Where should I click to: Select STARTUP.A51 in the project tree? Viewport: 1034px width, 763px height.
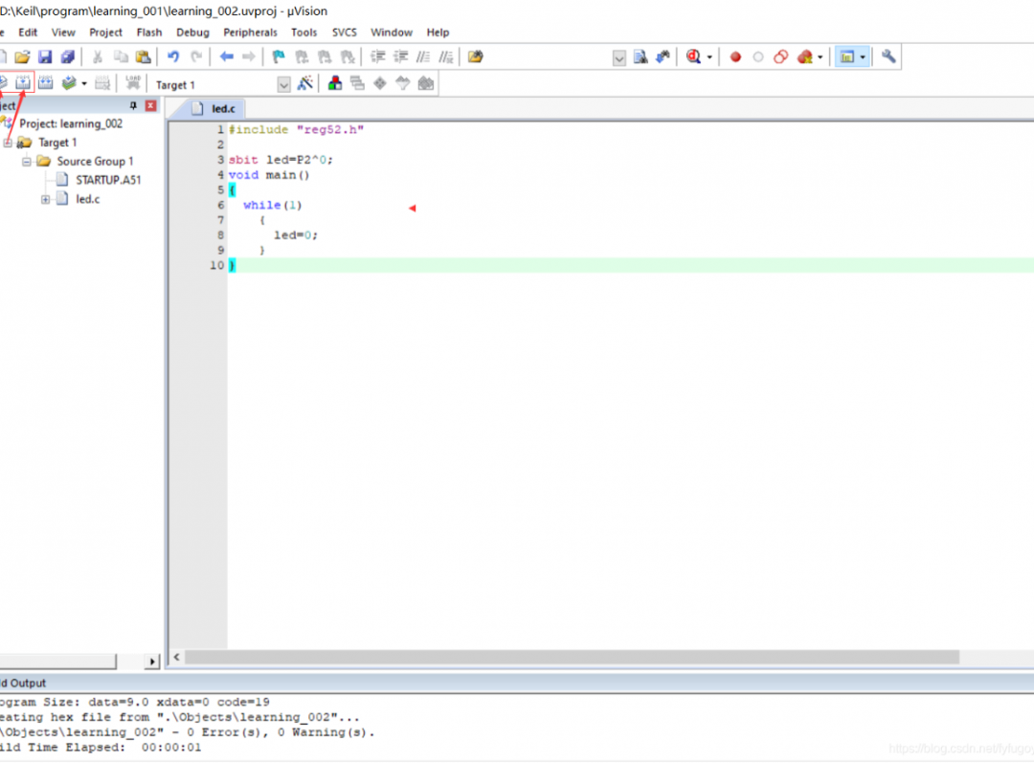(x=108, y=180)
